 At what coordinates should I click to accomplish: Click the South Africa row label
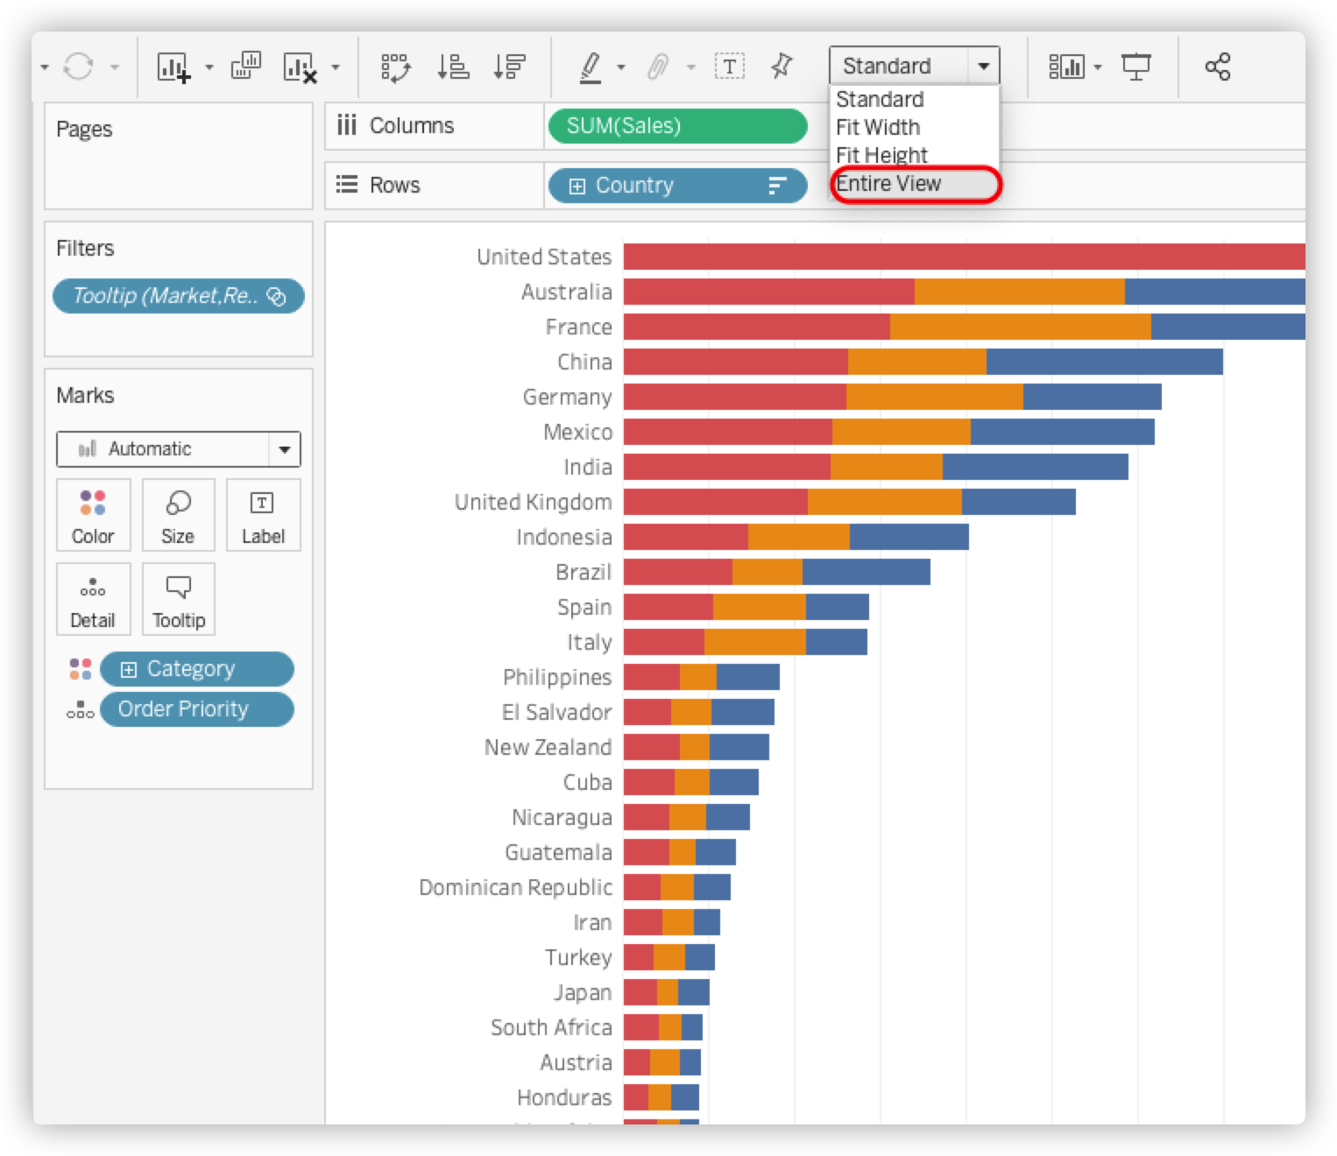coord(551,1027)
